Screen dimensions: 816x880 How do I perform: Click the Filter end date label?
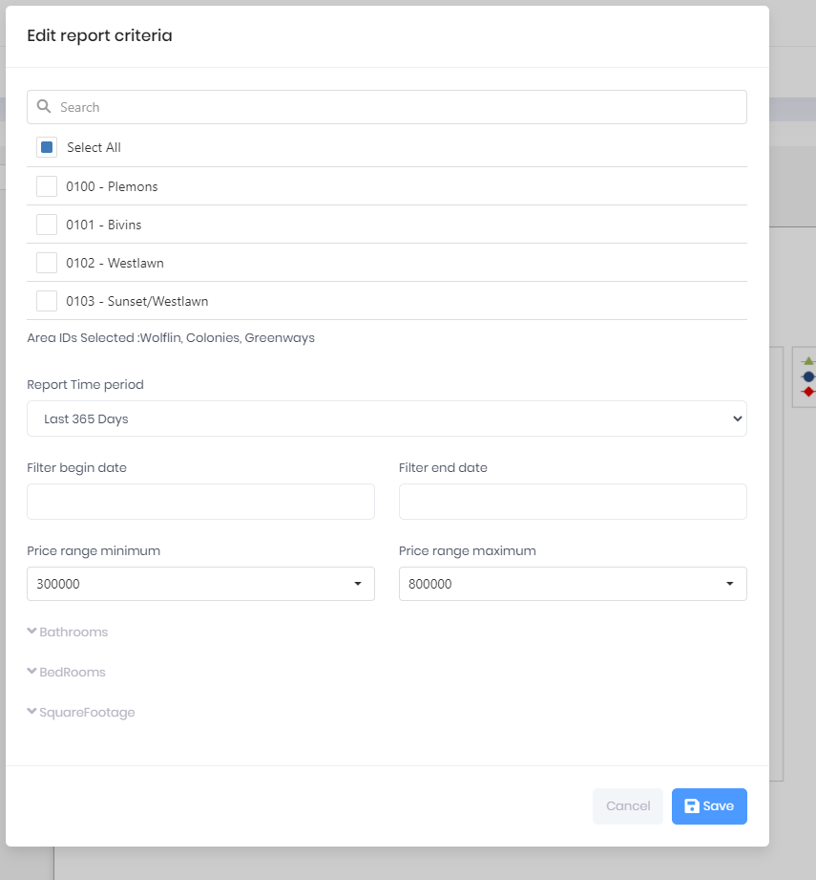tap(443, 468)
